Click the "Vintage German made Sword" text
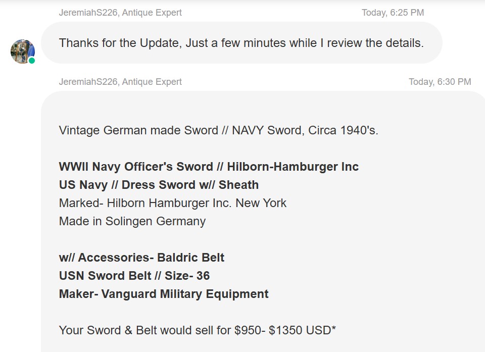Viewport: 485px width, 352px height. pos(138,130)
